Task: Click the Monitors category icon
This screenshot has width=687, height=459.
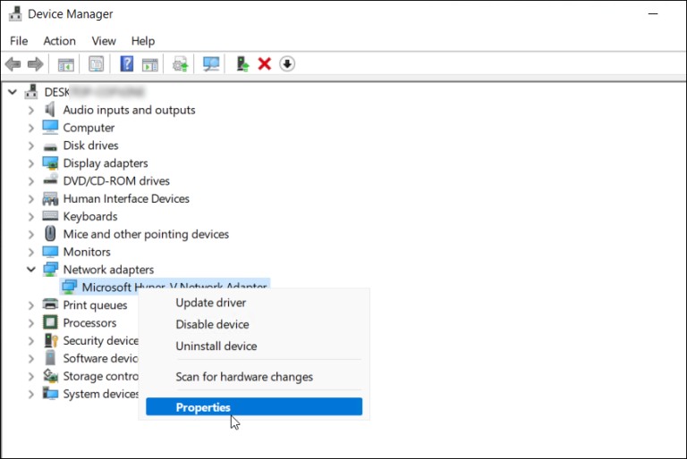Action: (50, 252)
